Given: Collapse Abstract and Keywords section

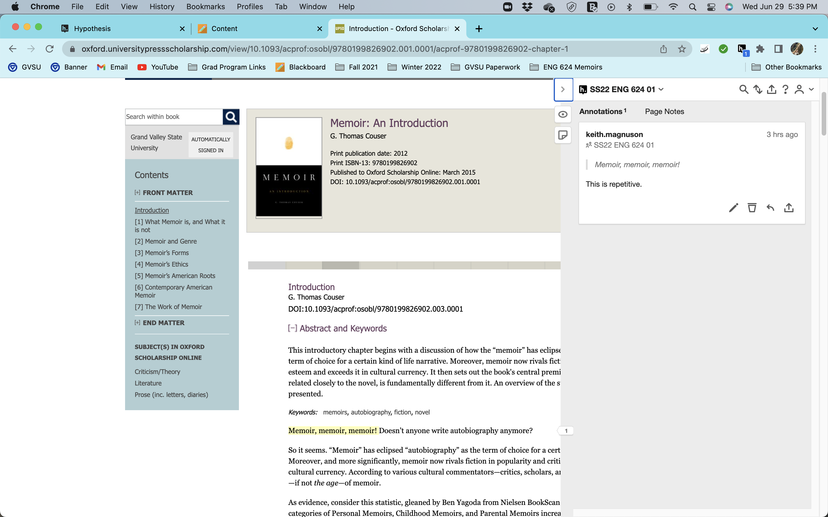Looking at the screenshot, I should 293,328.
